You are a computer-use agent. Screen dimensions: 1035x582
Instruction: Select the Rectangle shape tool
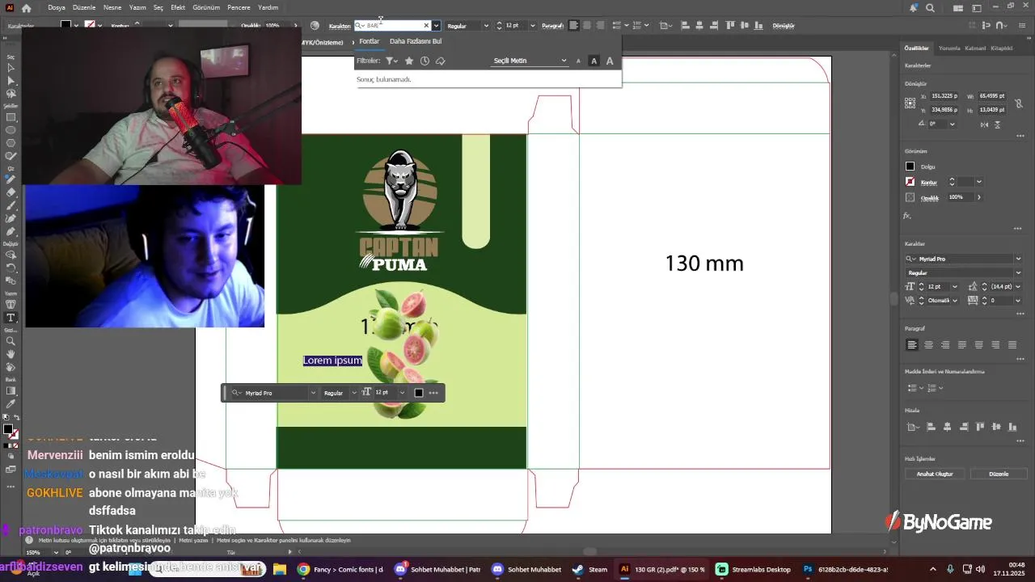(x=11, y=117)
